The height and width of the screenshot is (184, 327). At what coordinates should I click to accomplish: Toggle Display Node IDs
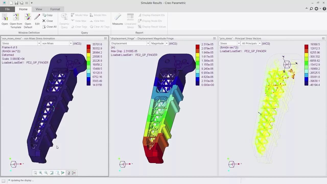point(150,21)
